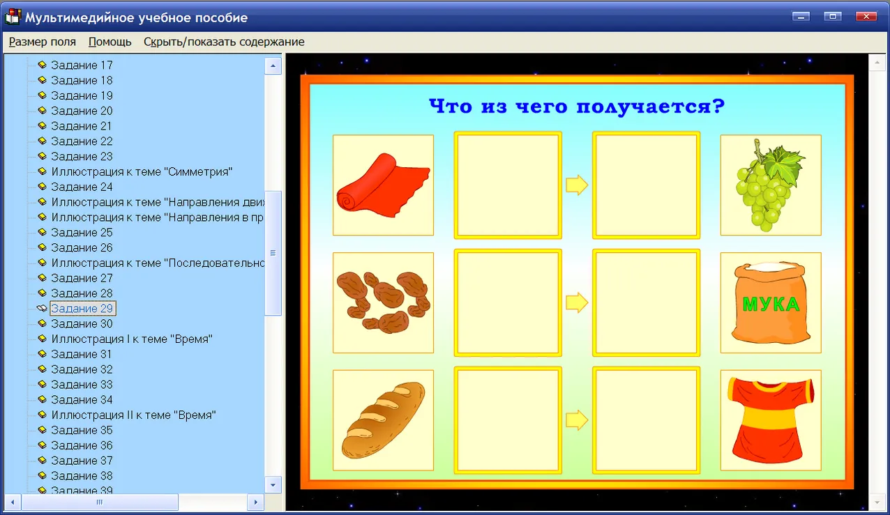Screen dimensions: 890x515
Task: Click the book icon beside Задание 26
Action: tap(42, 247)
